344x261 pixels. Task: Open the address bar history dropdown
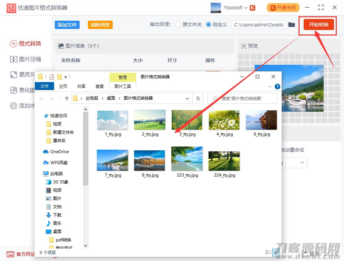tap(188, 99)
